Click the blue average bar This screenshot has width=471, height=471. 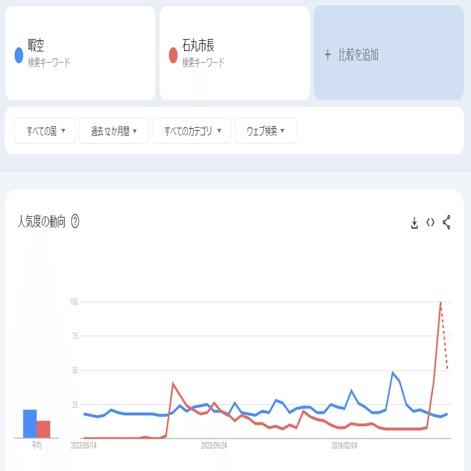[x=30, y=424]
